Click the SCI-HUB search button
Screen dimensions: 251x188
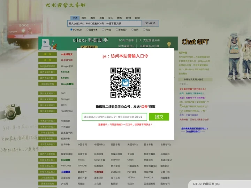pos(150,23)
